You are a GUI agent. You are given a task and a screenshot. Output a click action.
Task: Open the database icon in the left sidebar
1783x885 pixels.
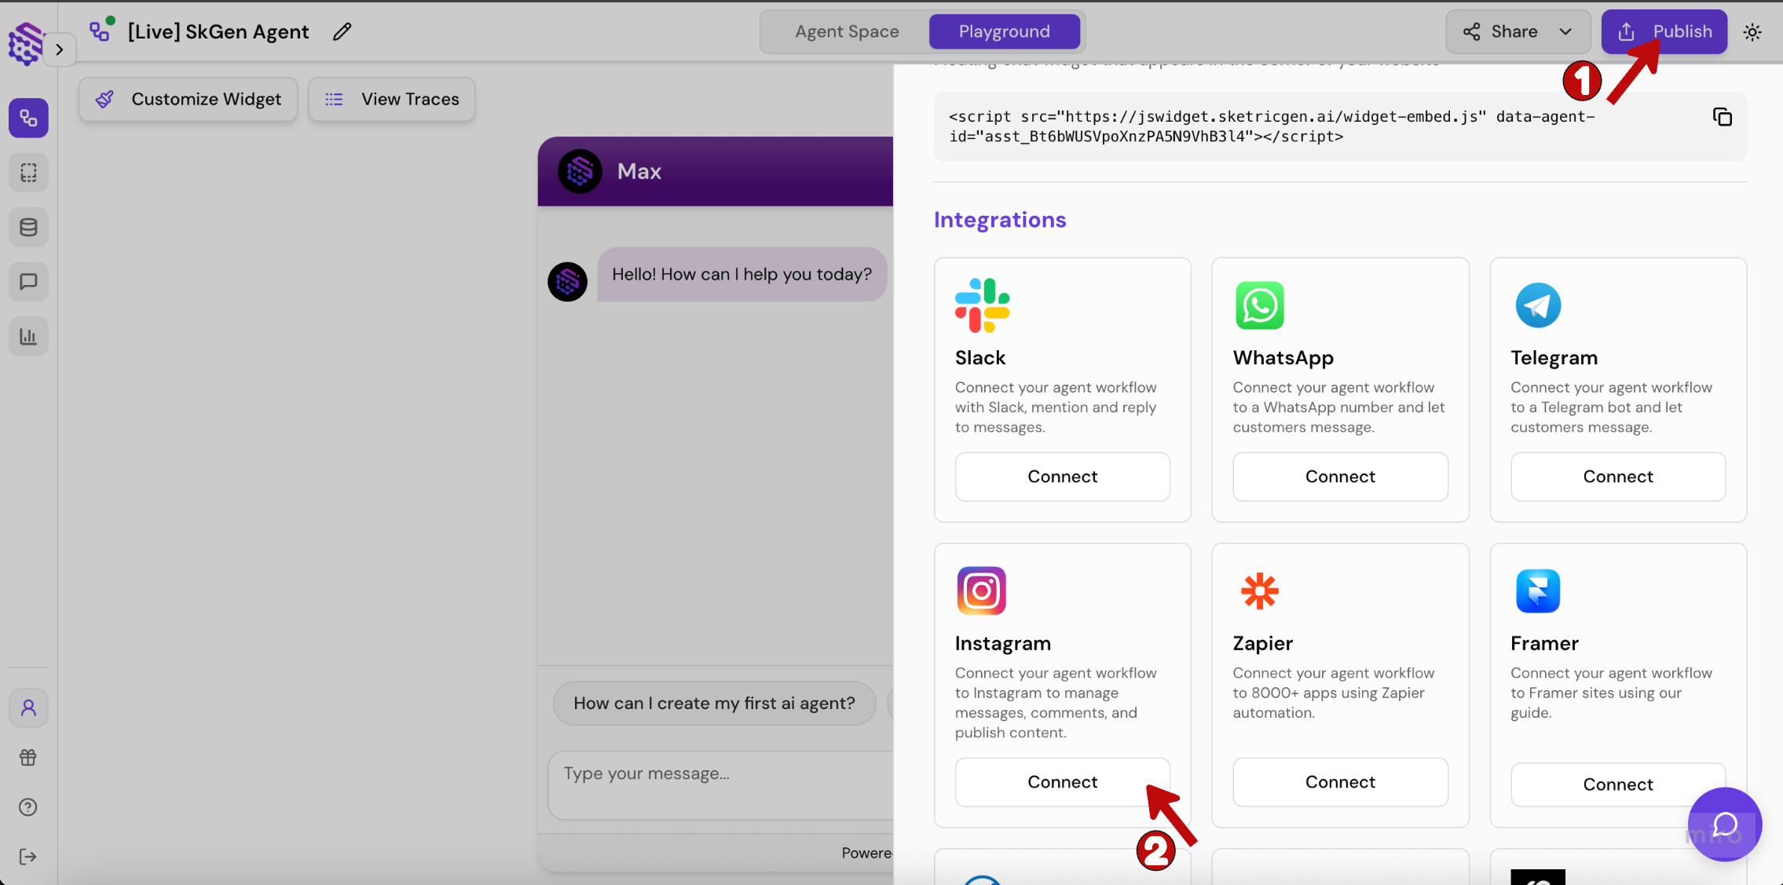28,227
